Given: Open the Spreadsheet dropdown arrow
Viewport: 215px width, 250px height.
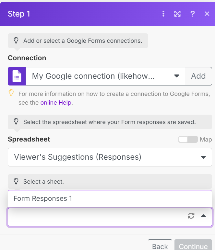Looking at the screenshot, I should (x=203, y=157).
